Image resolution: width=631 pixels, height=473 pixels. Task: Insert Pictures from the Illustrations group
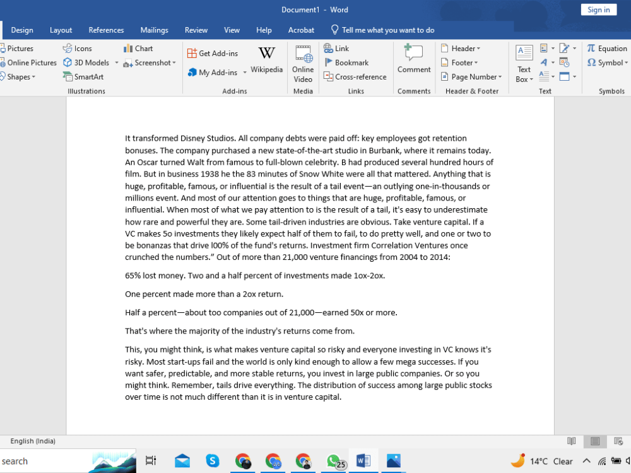click(17, 49)
